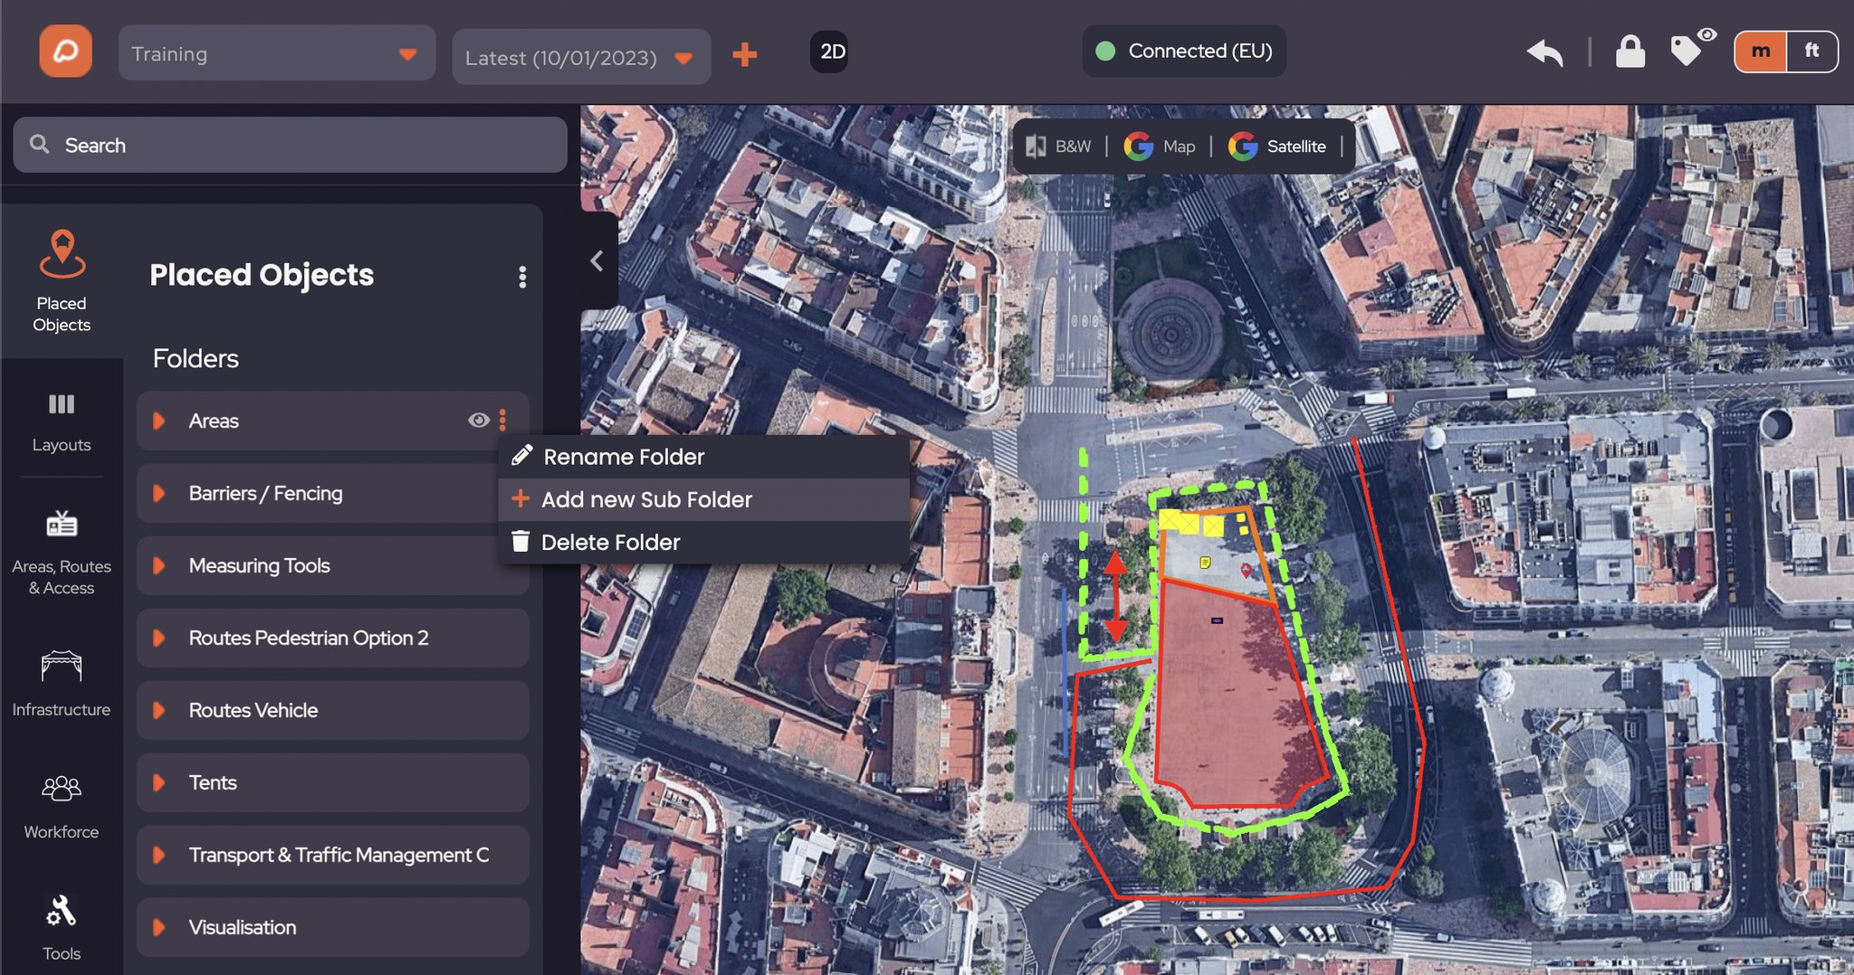Click the lock icon in top bar
Image resolution: width=1854 pixels, height=975 pixels.
[x=1630, y=52]
